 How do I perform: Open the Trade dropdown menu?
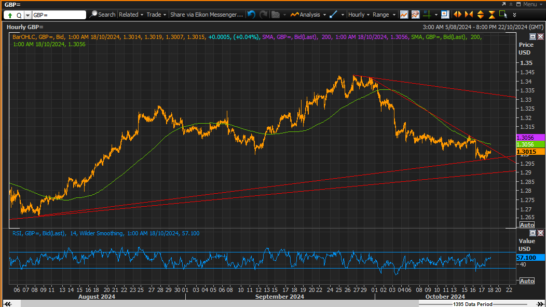156,15
